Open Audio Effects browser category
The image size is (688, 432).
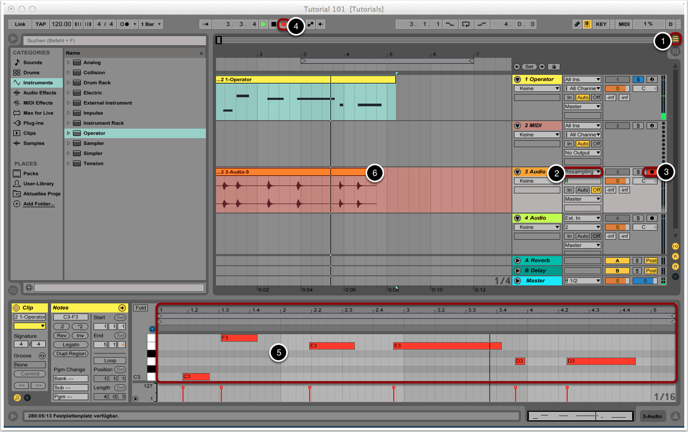click(x=39, y=93)
